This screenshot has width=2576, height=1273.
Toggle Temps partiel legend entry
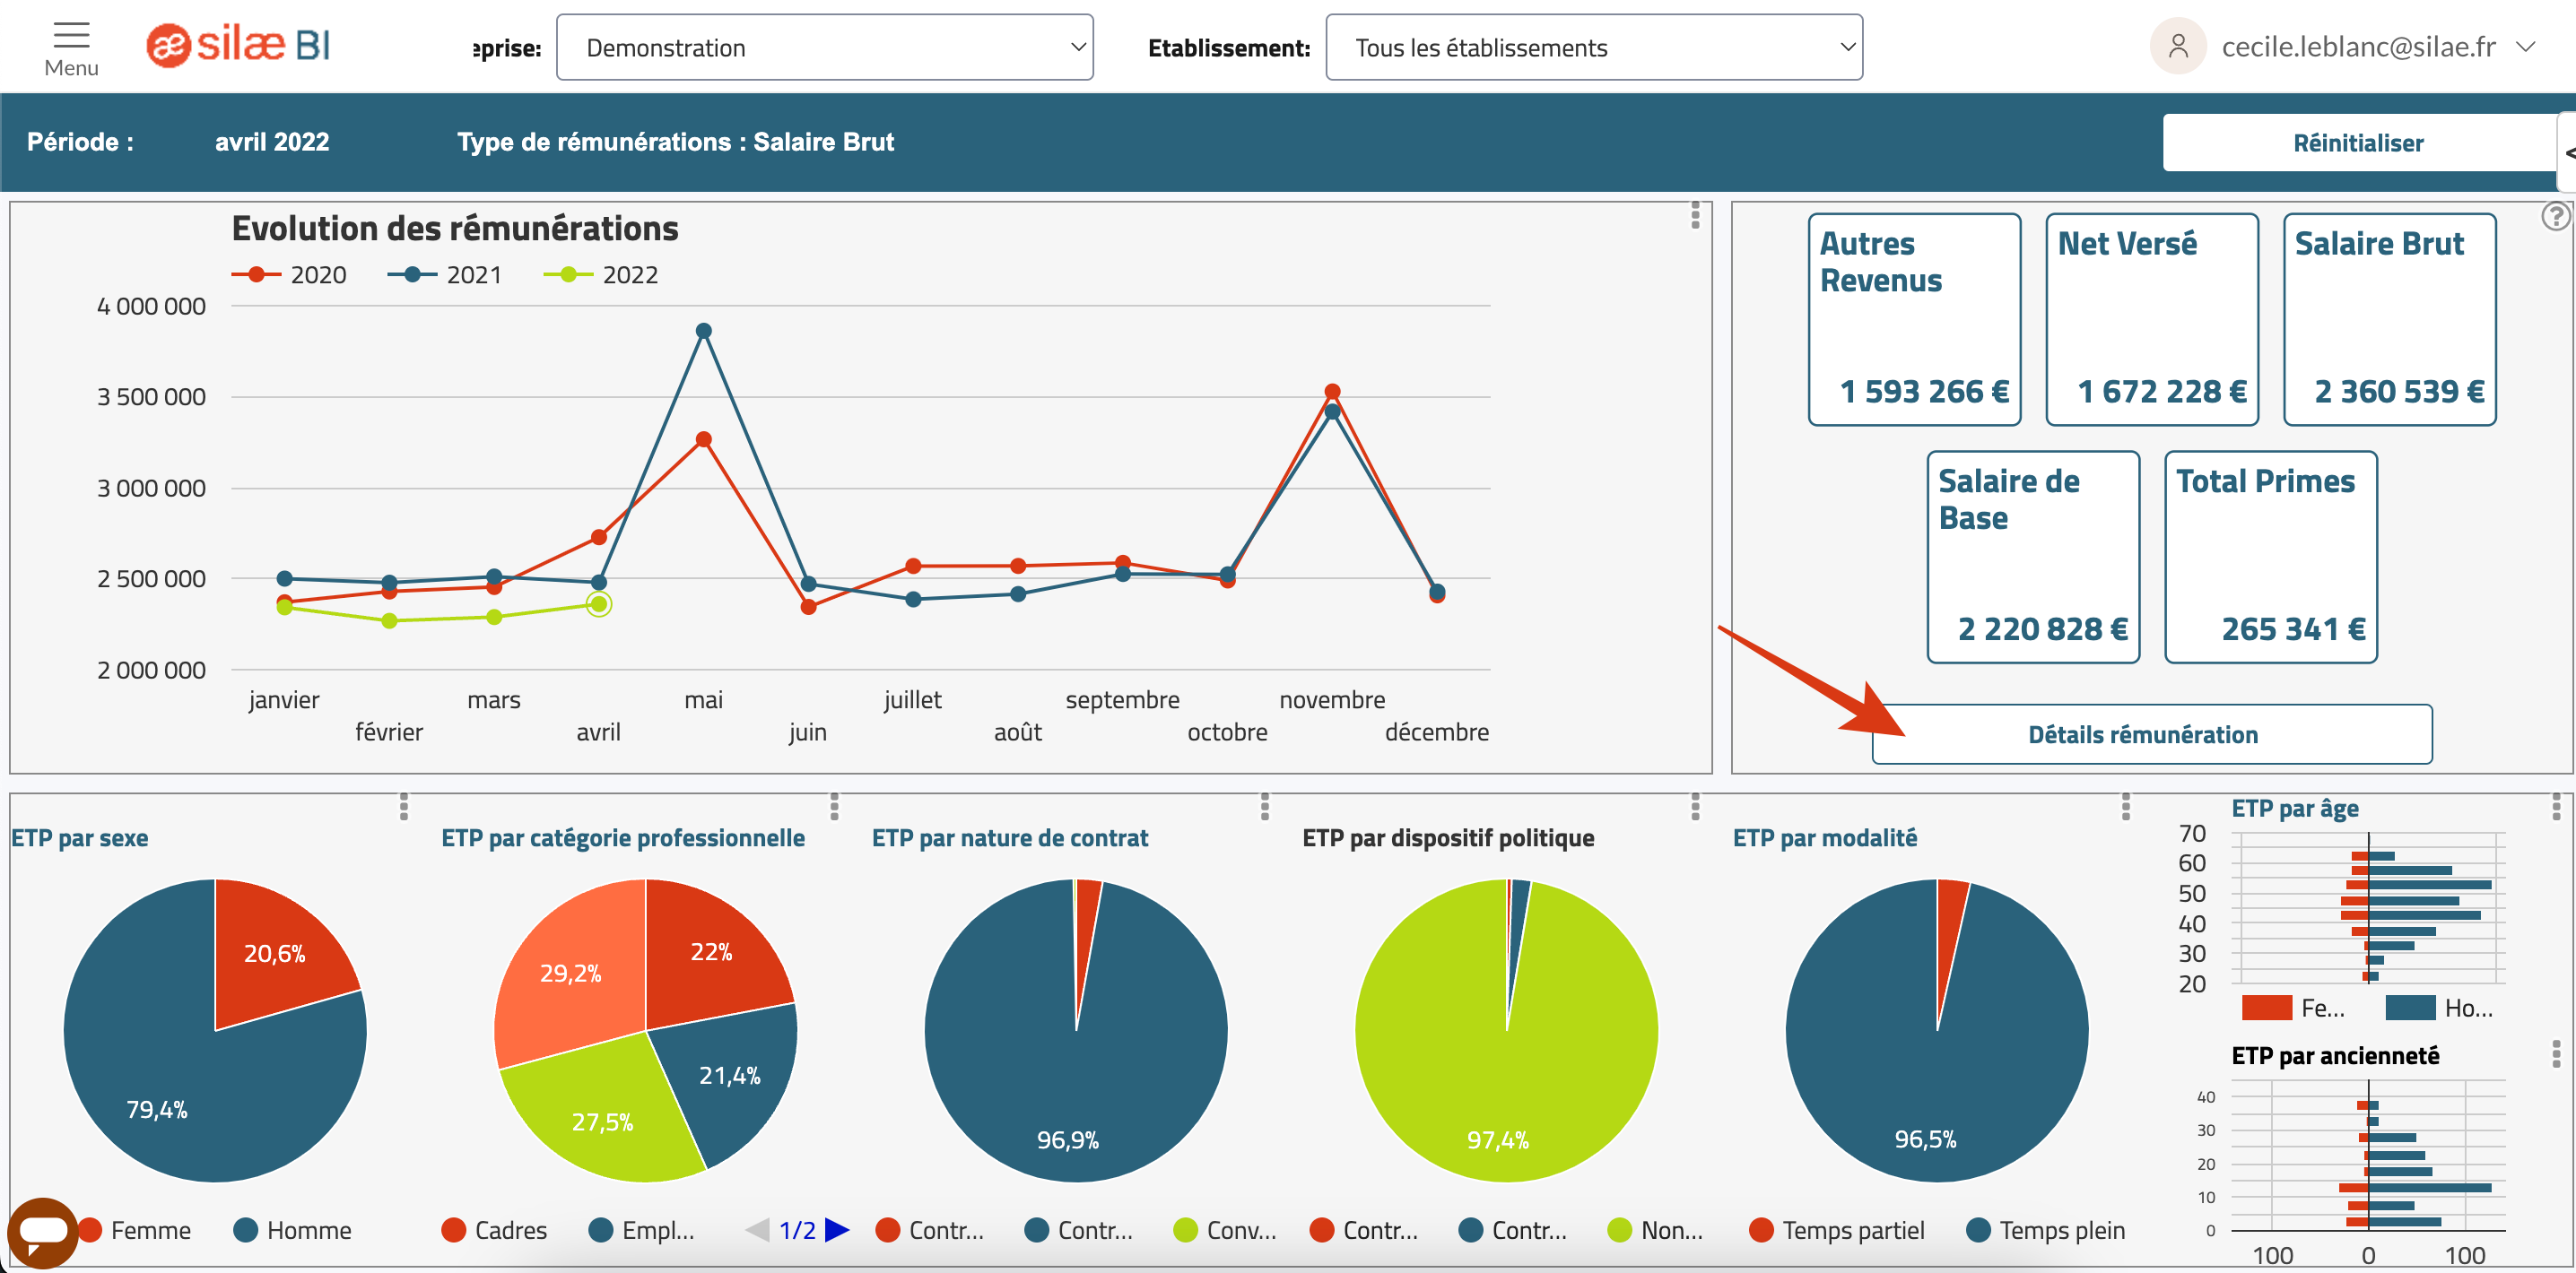[1837, 1230]
